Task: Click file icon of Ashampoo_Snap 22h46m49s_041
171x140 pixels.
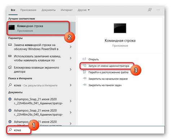Action: coord(10,99)
